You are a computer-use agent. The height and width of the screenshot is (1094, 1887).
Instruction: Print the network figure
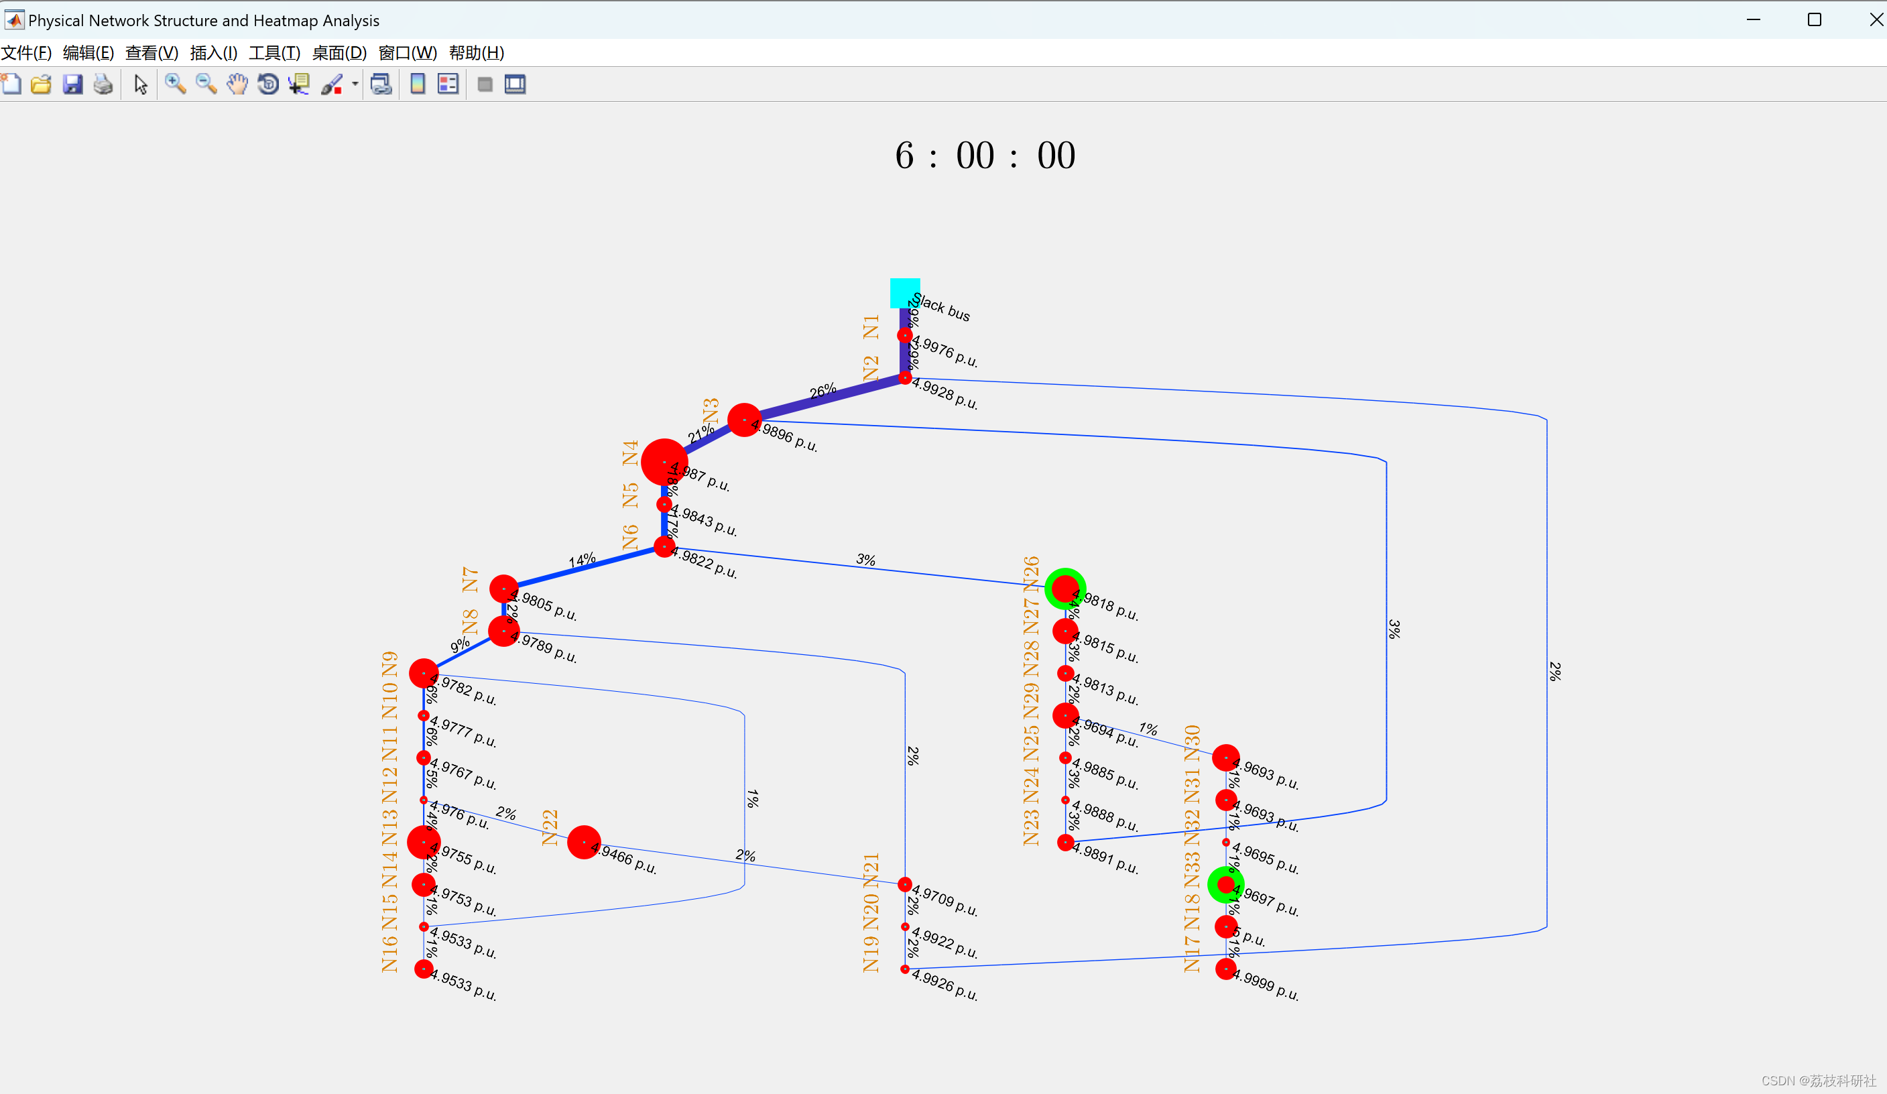(x=103, y=84)
